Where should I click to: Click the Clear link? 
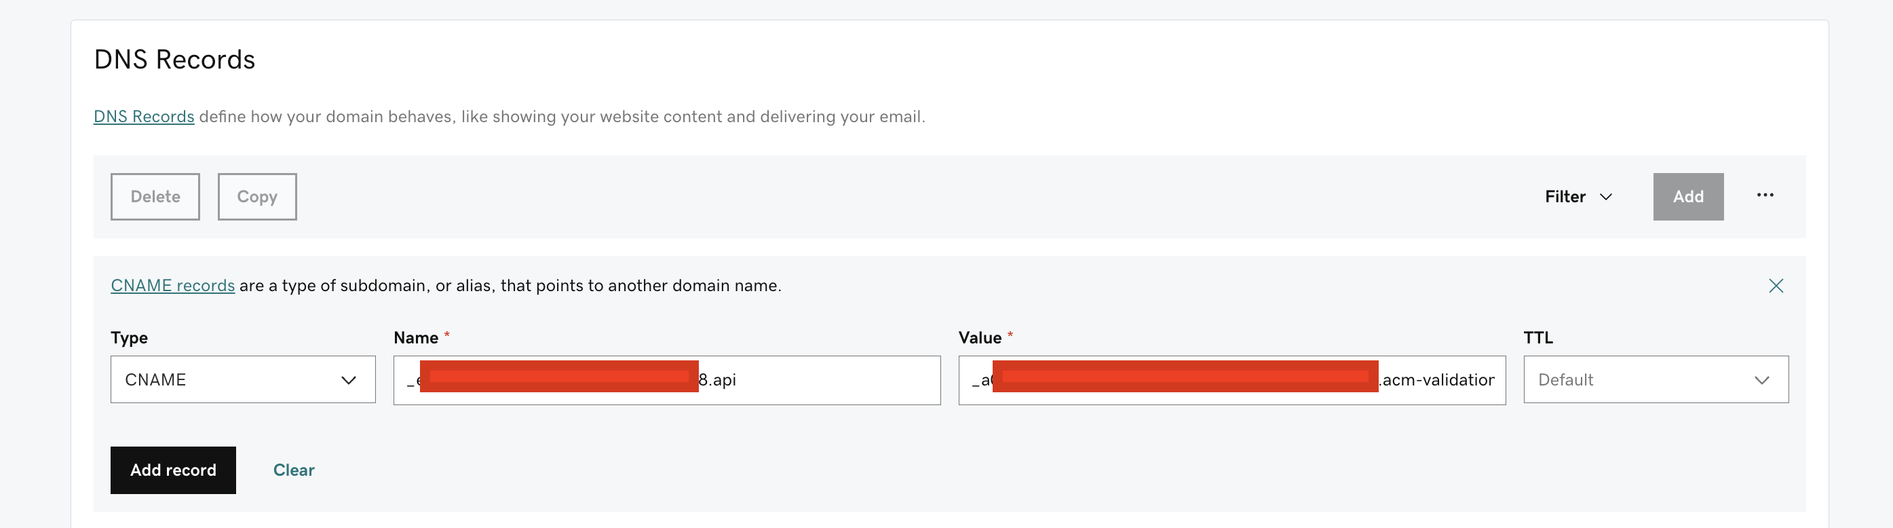[x=293, y=470]
